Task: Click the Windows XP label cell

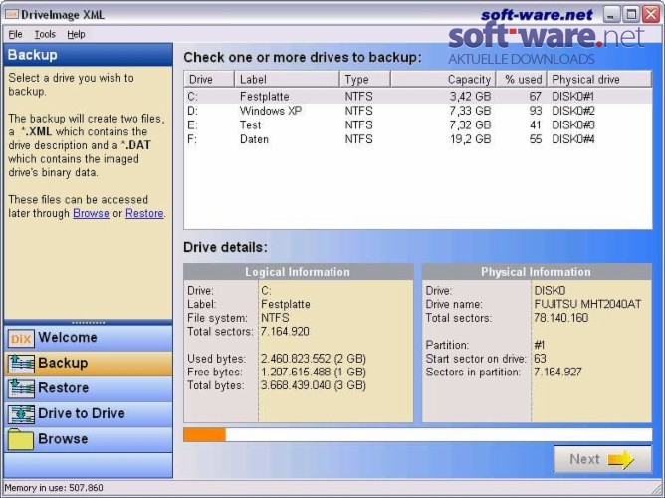Action: [x=271, y=111]
